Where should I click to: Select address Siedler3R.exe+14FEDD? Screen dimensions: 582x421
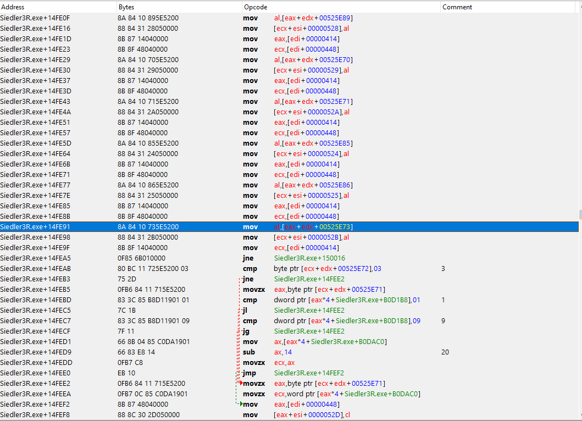coord(36,363)
